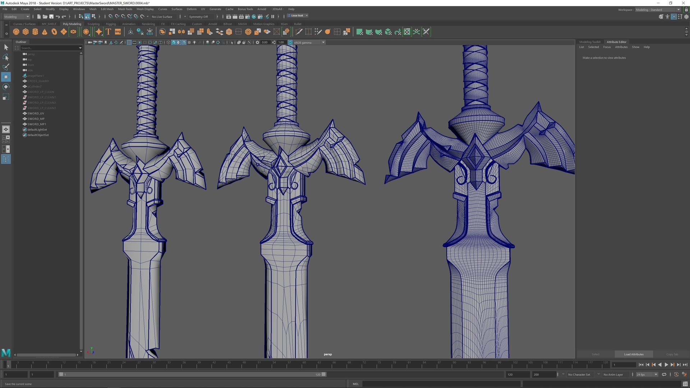The image size is (690, 388).
Task: Click the SVG import shelf icon
Action: 118,32
